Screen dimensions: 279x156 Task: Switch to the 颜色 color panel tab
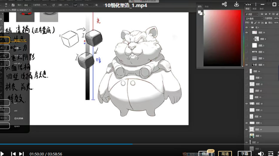tap(200, 7)
